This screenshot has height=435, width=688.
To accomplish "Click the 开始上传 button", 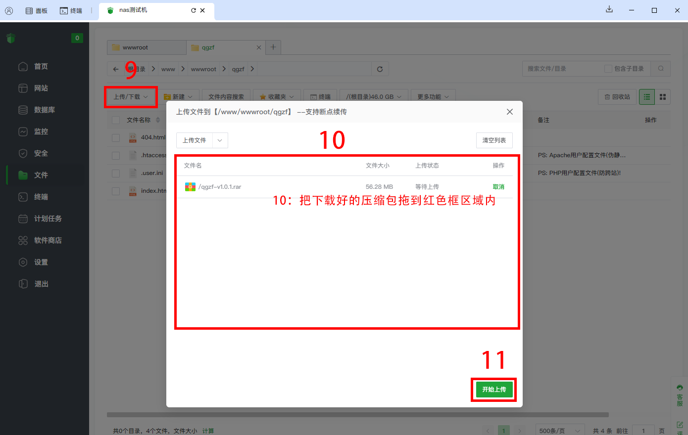I will click(x=493, y=390).
